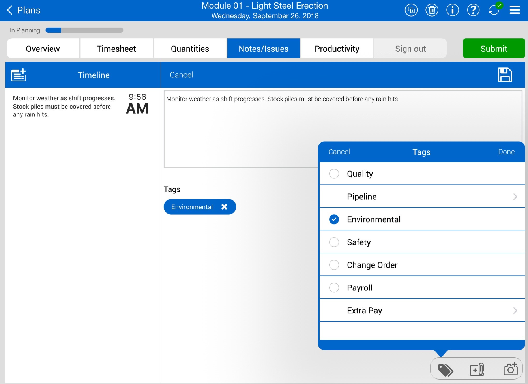
Task: Click the sync refresh icon
Action: (494, 10)
